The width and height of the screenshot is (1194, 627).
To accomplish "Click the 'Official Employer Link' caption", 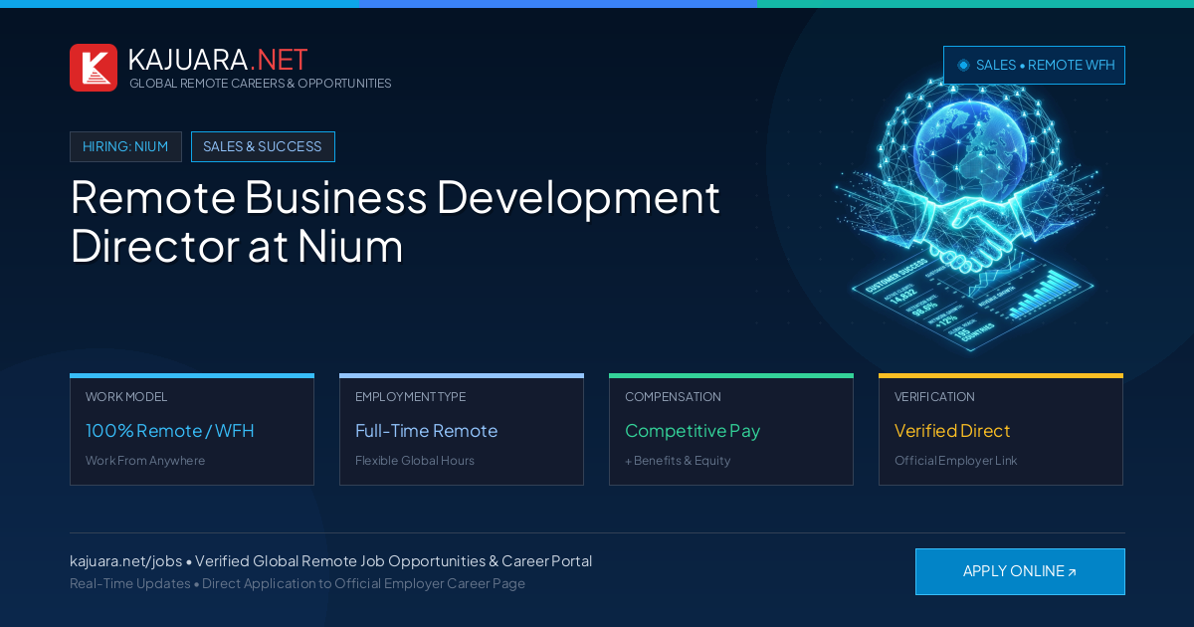I will (x=955, y=461).
